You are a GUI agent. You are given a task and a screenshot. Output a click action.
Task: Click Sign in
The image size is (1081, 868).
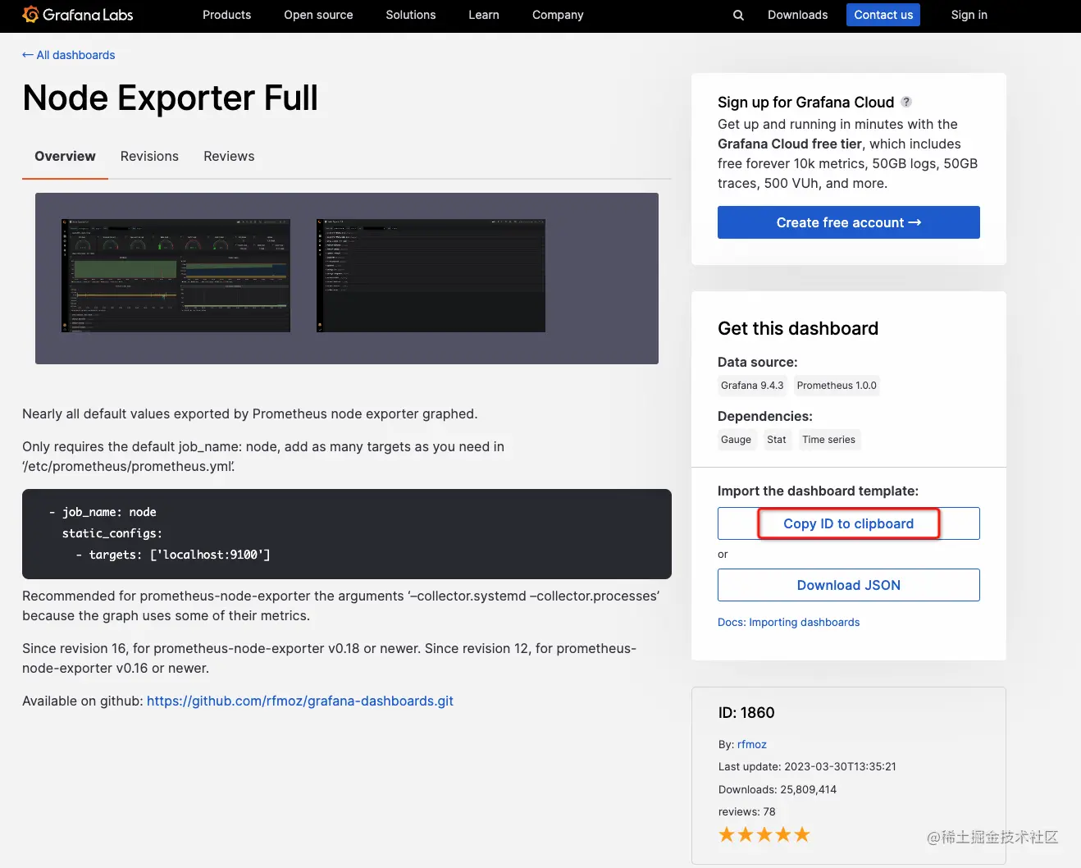[x=969, y=15]
